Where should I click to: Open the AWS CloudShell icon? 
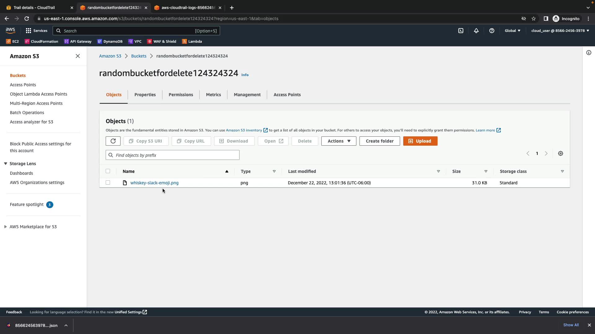tap(461, 31)
